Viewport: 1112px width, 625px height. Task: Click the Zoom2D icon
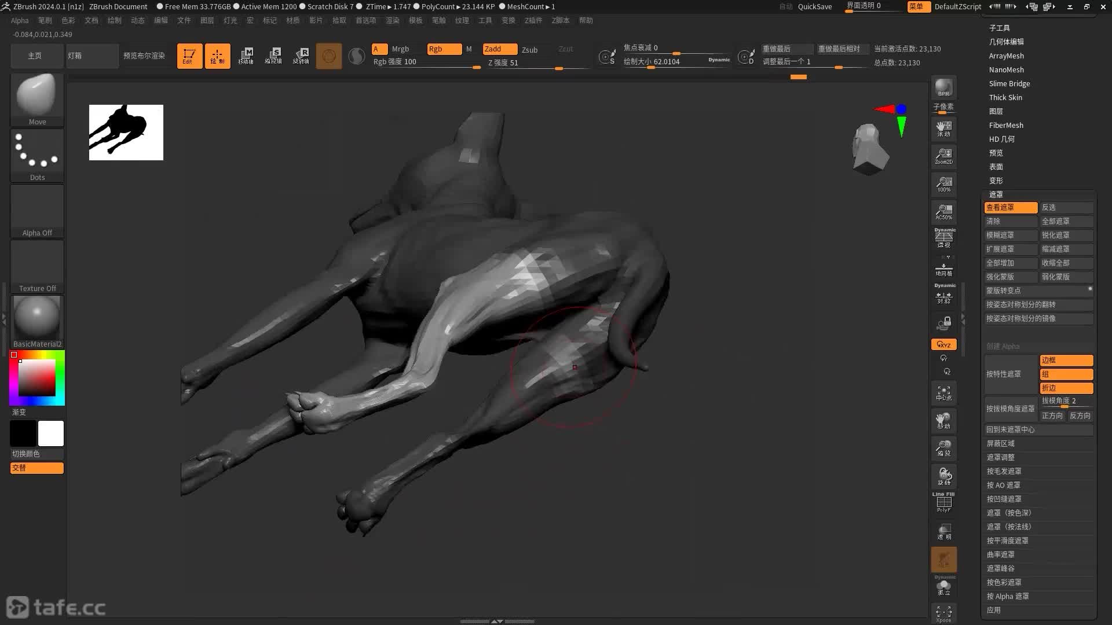click(x=943, y=156)
